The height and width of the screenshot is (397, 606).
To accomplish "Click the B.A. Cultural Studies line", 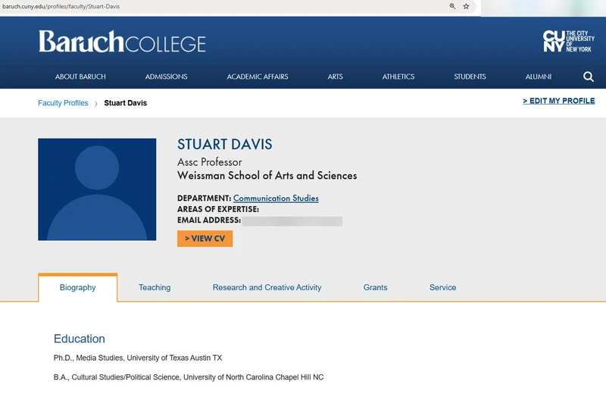I will click(189, 377).
